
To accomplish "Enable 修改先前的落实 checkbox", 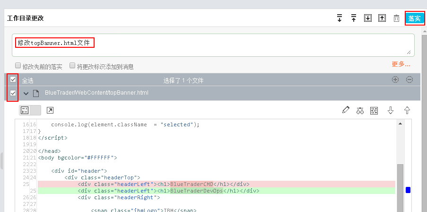I will pos(18,66).
